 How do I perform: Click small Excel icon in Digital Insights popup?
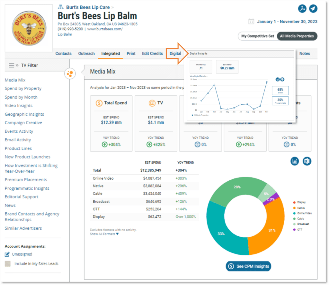coord(282,79)
